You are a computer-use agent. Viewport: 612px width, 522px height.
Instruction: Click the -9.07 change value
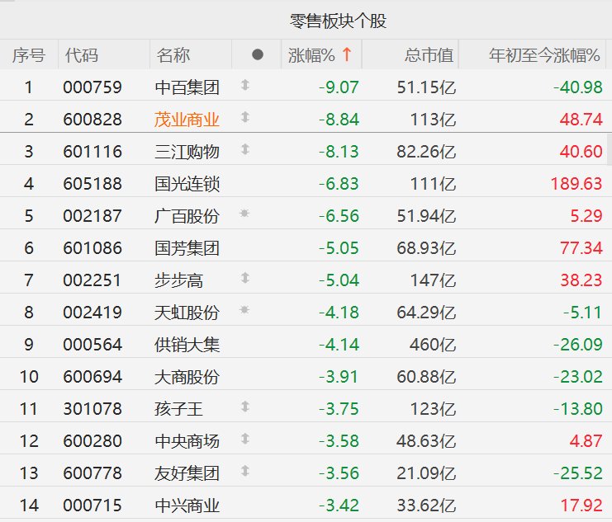click(339, 87)
